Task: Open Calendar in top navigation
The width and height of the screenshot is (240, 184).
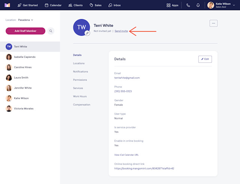Action: click(x=53, y=5)
